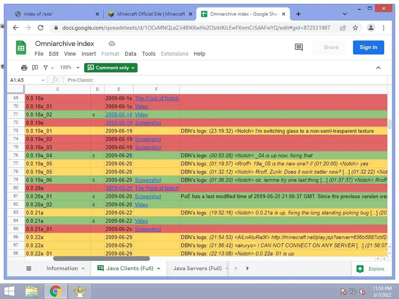Click the browser forward arrow

tap(28, 28)
